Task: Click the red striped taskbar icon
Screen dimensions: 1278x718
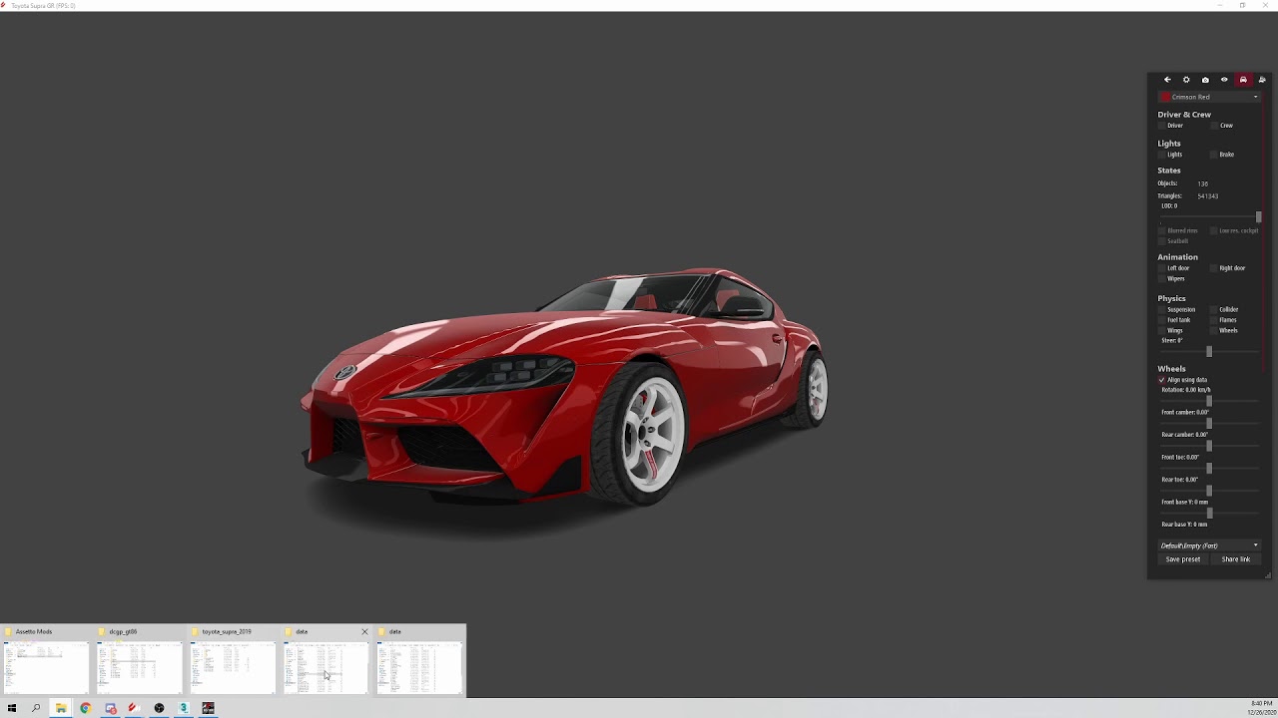Action: (132, 708)
